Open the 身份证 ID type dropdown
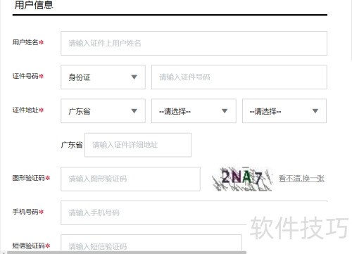352x254 pixels. pyautogui.click(x=103, y=77)
